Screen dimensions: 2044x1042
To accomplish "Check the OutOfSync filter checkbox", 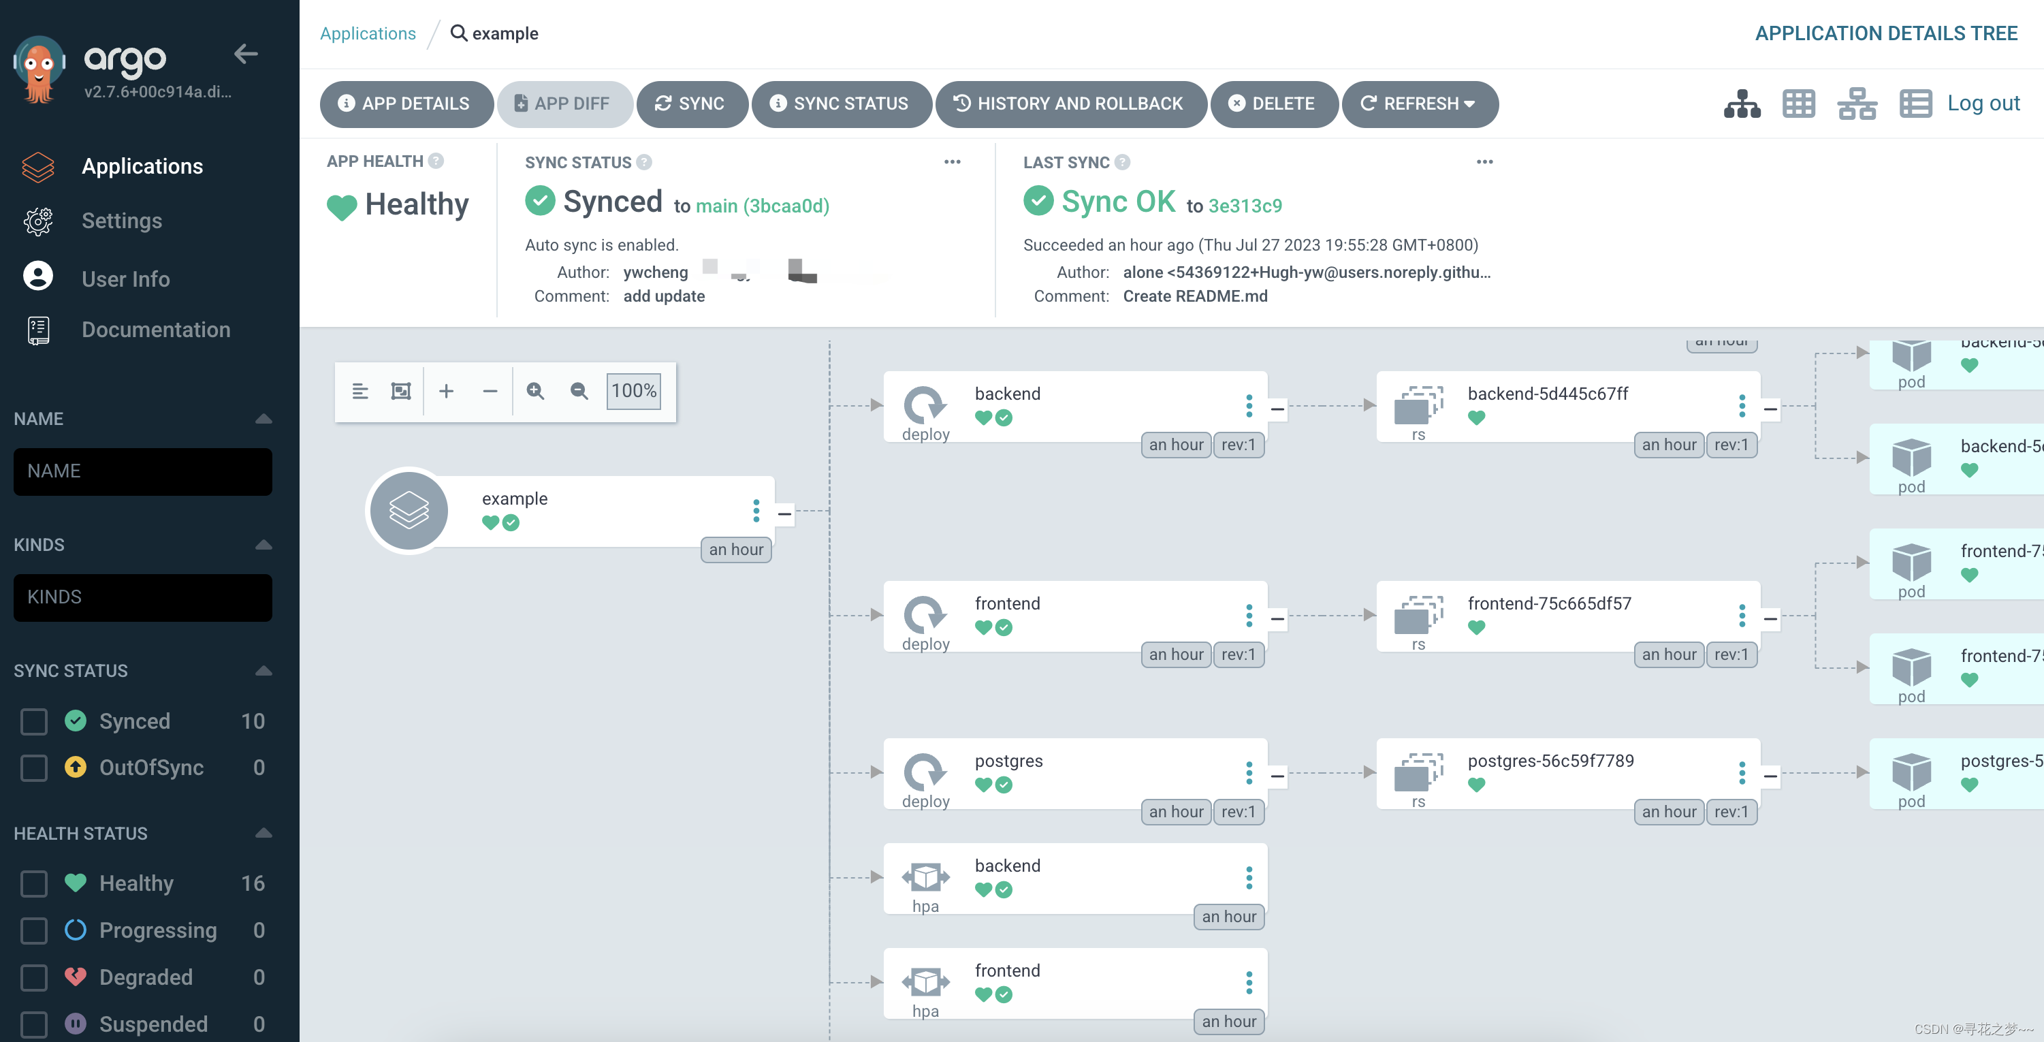I will pos(33,768).
